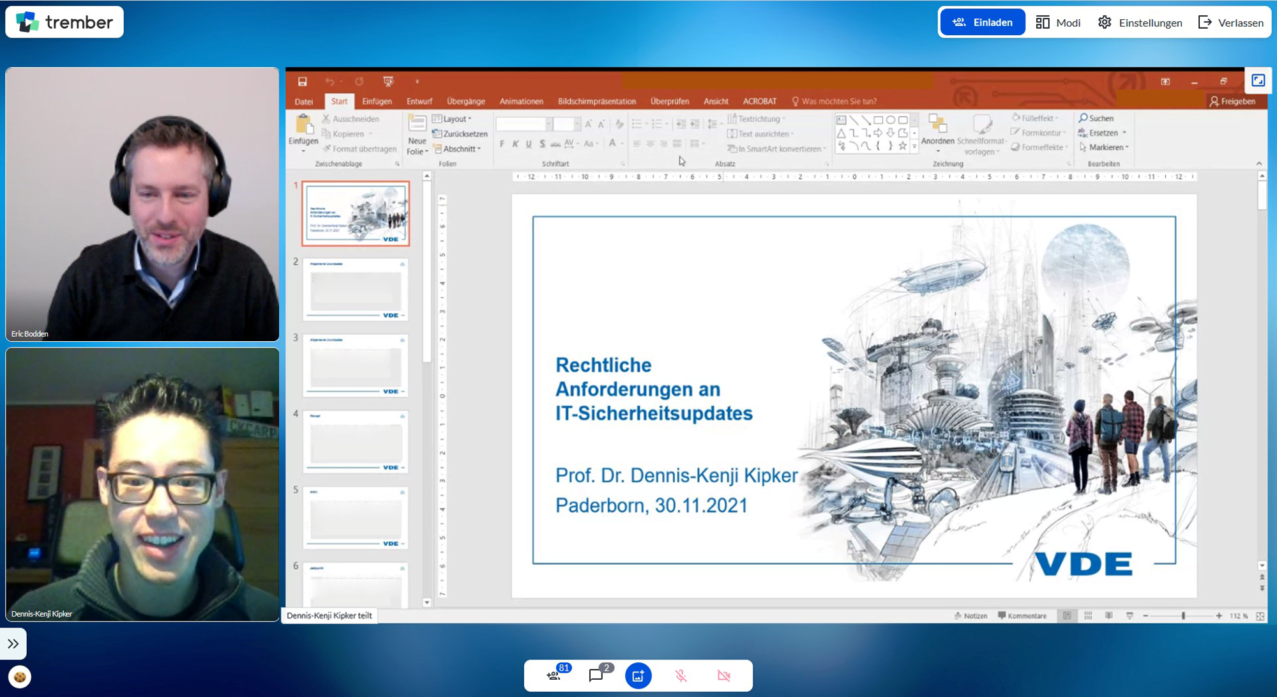Image resolution: width=1277 pixels, height=697 pixels.
Task: Open the Ansicht ribbon tab
Action: pos(716,101)
